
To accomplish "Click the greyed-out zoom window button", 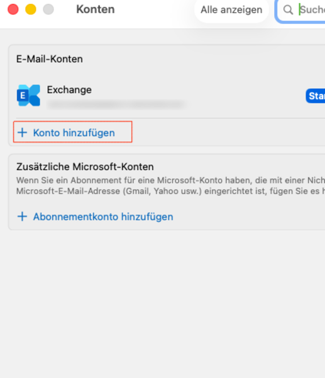I will [48, 9].
